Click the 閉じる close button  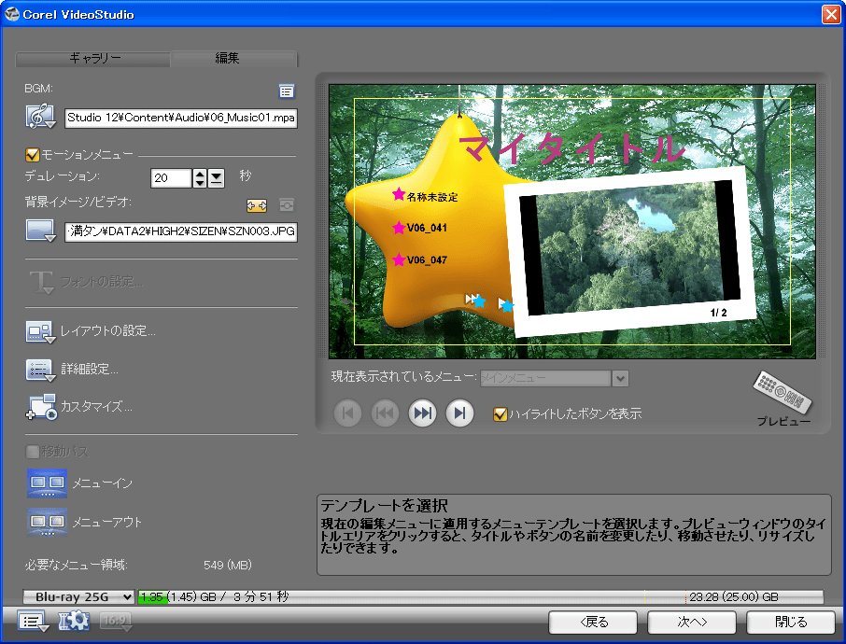790,623
